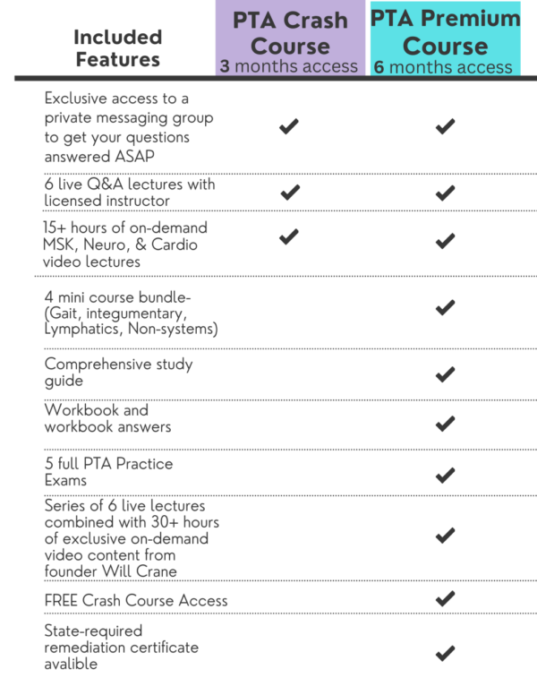Click Premium checkmark for 4 mini course bundle

445,308
